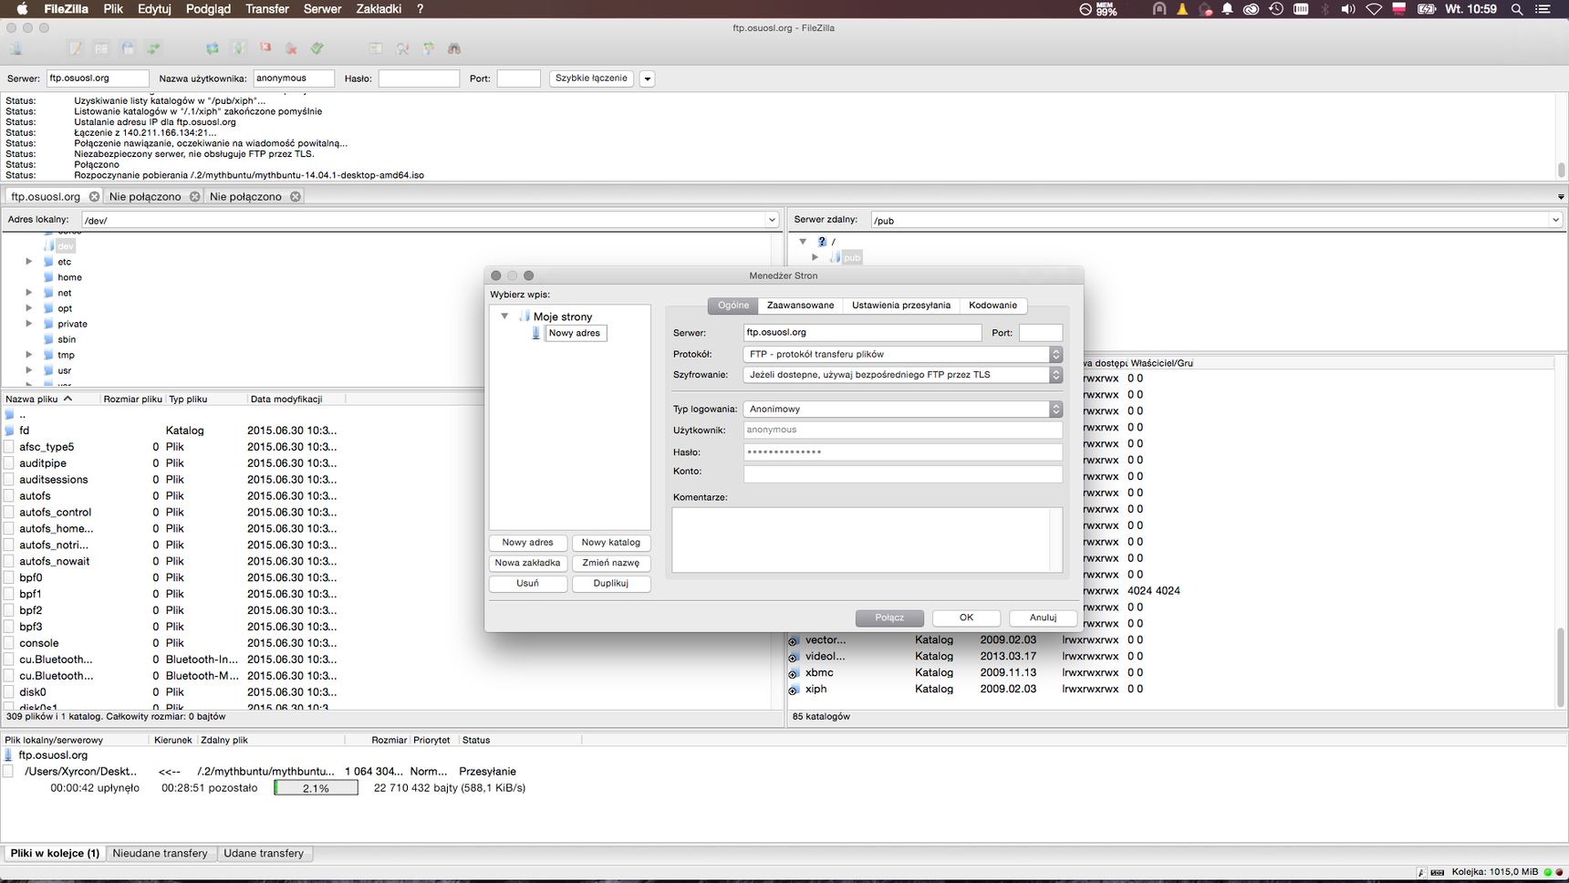Click the 'Szybkie łączenie' button

click(x=591, y=78)
